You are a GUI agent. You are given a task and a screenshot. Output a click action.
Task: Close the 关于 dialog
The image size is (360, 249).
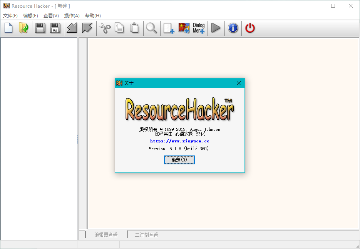click(x=239, y=83)
